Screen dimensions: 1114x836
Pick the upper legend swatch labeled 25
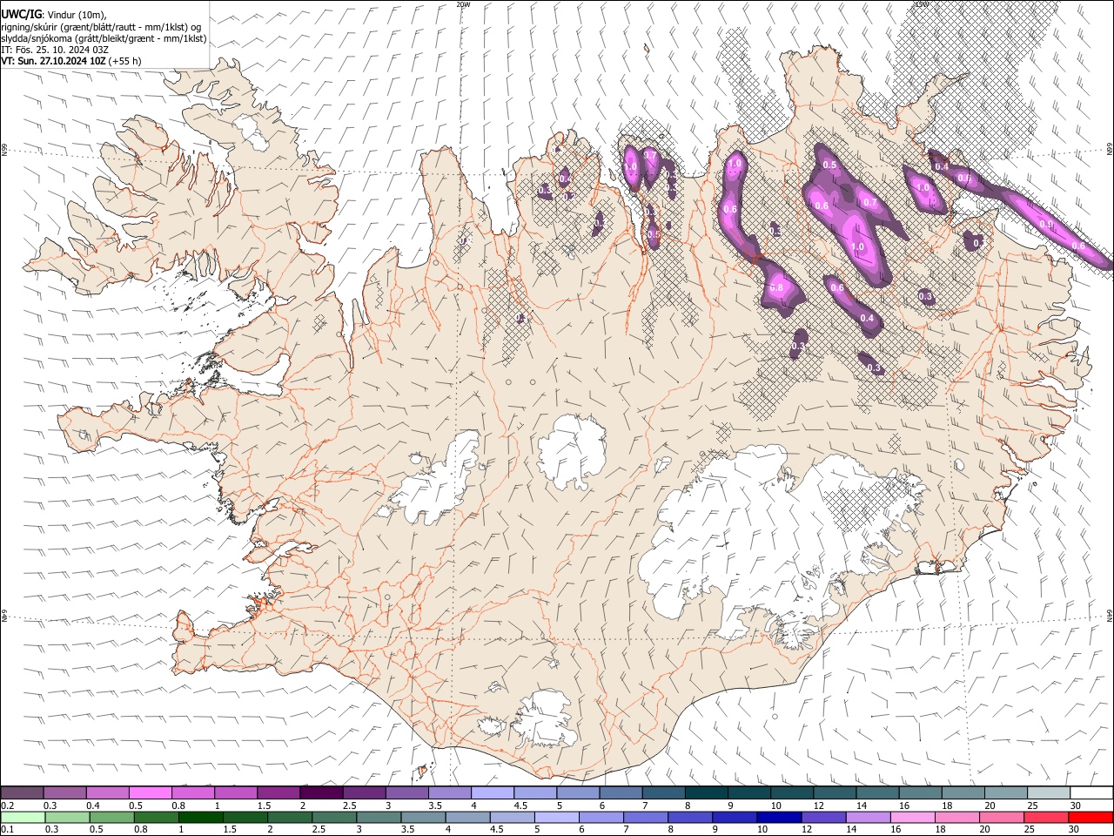click(x=1049, y=792)
